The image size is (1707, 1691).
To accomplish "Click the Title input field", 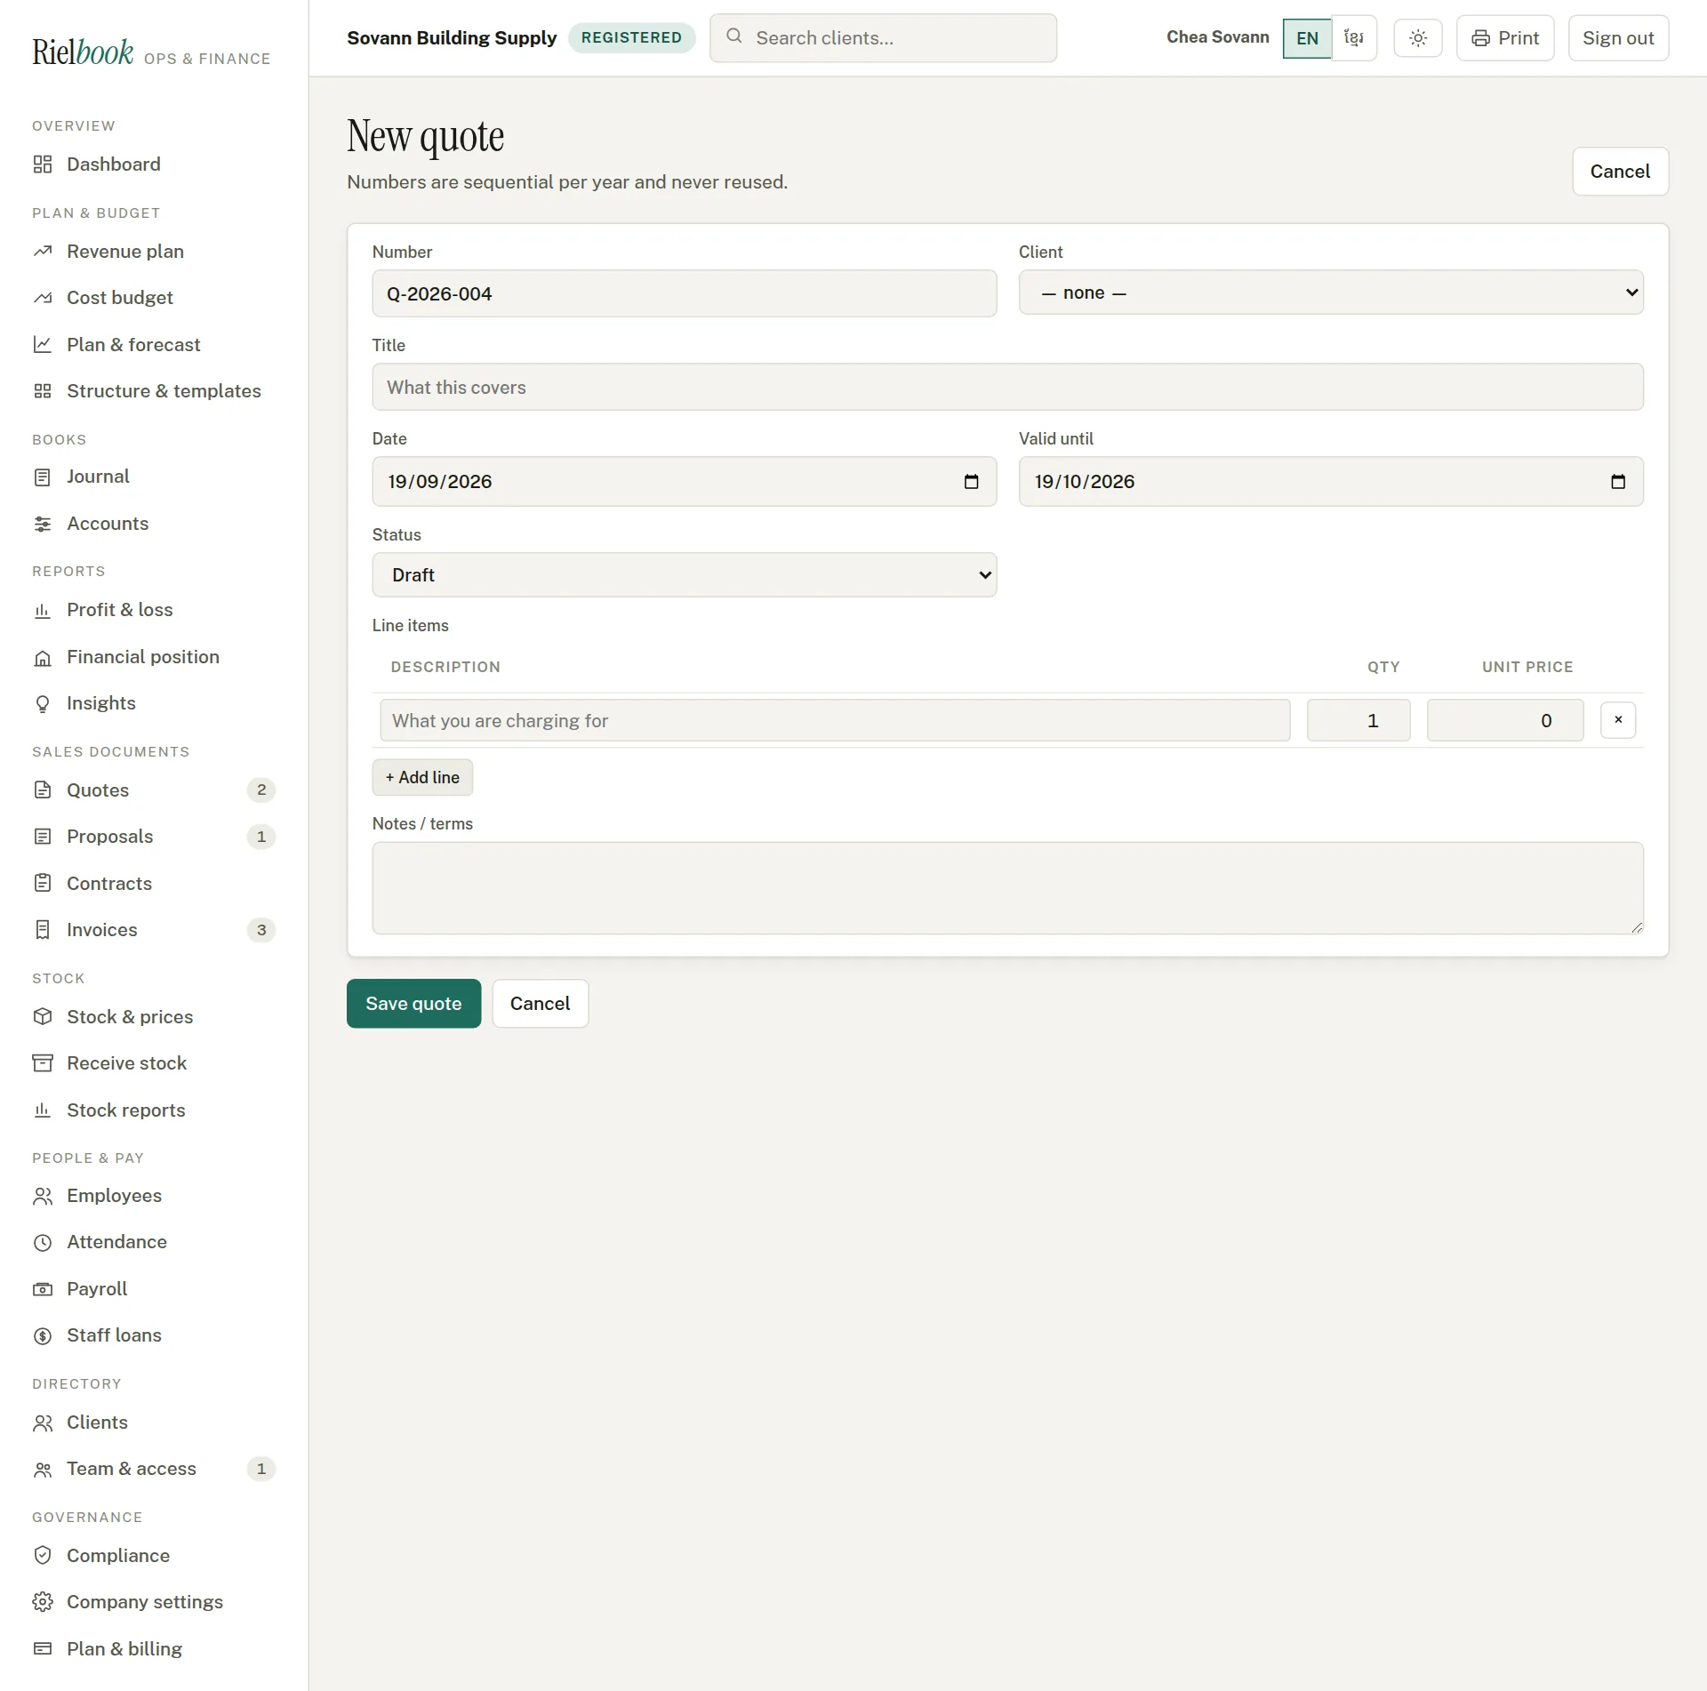I will click(x=1007, y=387).
